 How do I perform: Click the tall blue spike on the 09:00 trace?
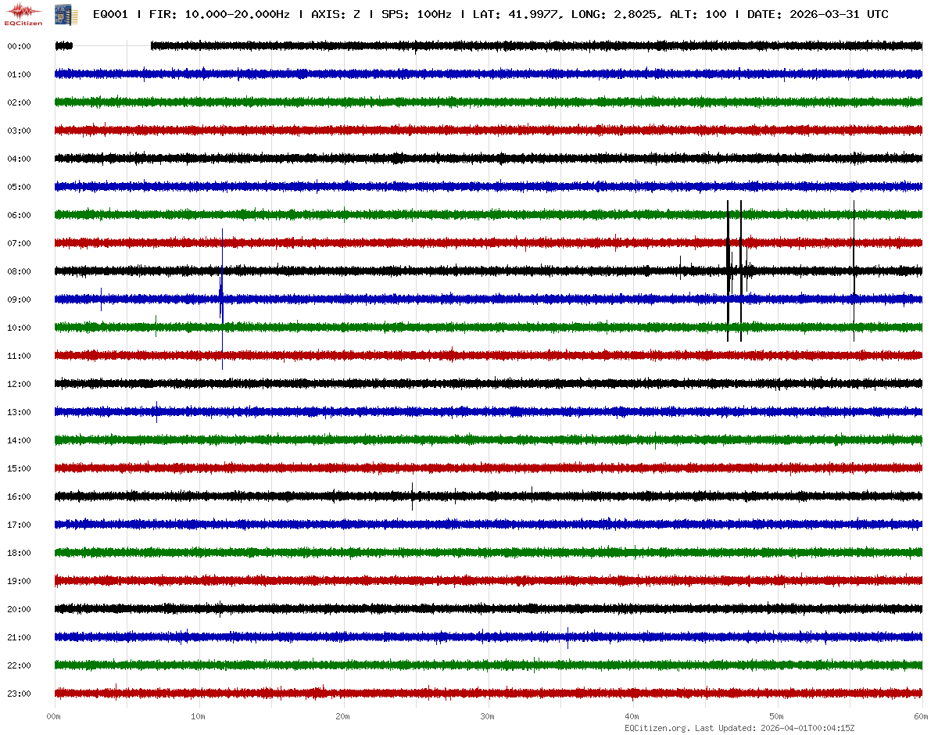point(222,299)
